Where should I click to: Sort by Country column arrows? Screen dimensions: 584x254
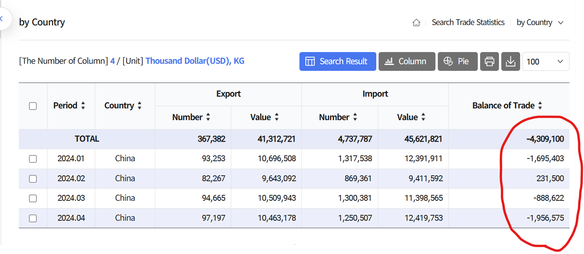click(140, 106)
